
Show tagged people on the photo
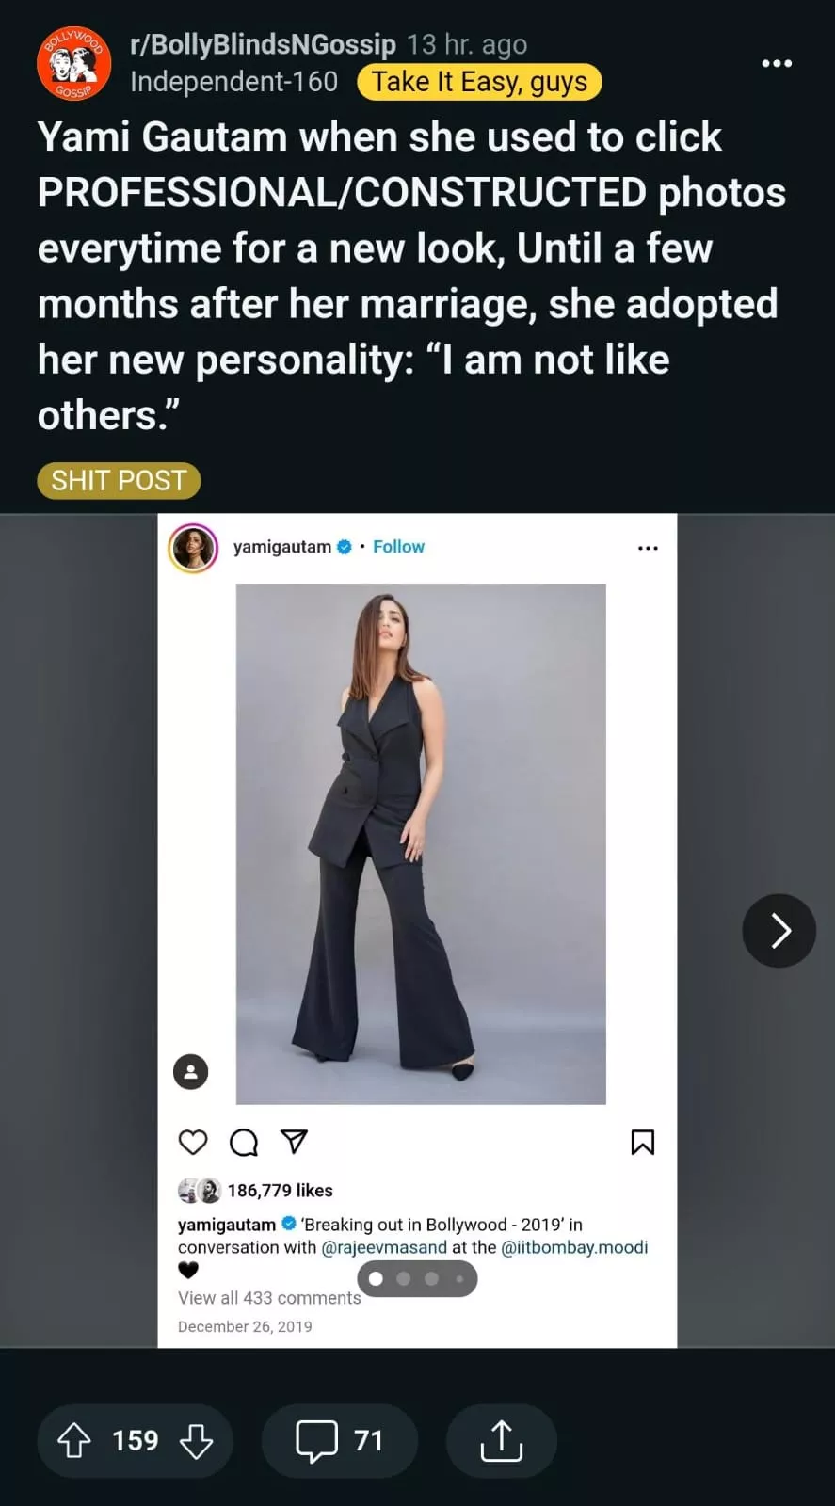pyautogui.click(x=190, y=1071)
